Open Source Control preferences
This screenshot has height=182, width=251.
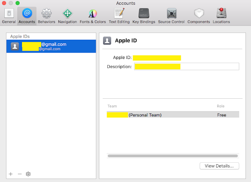pos(171,16)
